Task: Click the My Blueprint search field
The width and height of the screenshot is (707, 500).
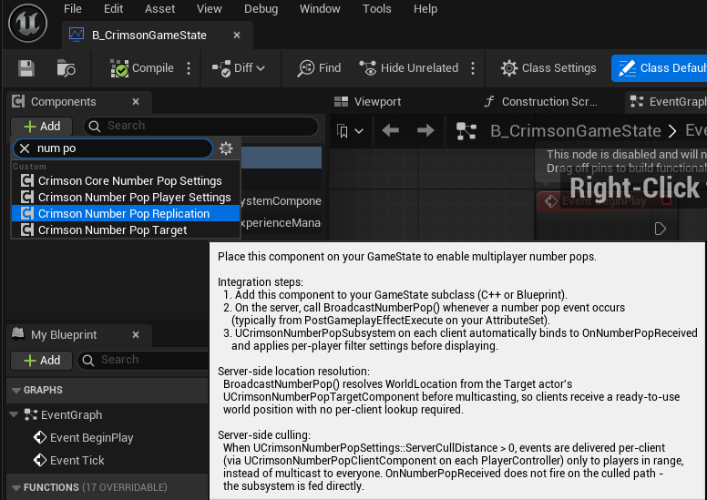Action: pos(143,360)
